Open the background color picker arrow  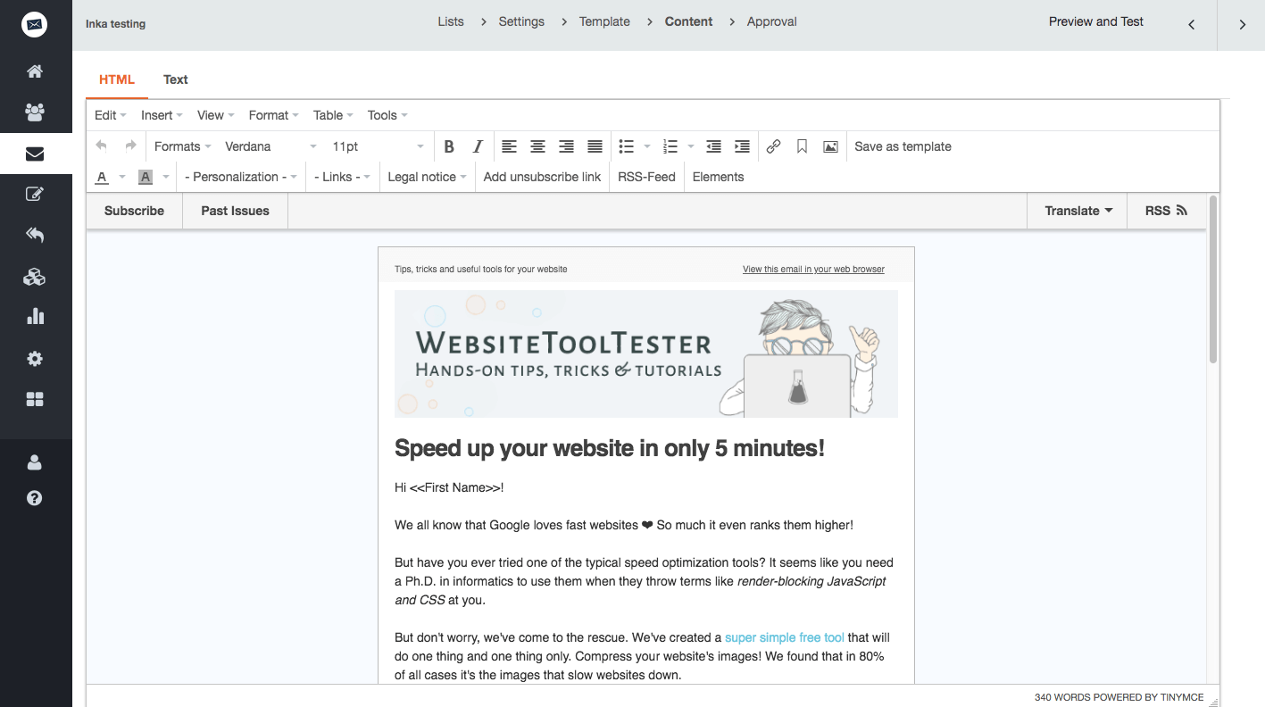pyautogui.click(x=166, y=177)
